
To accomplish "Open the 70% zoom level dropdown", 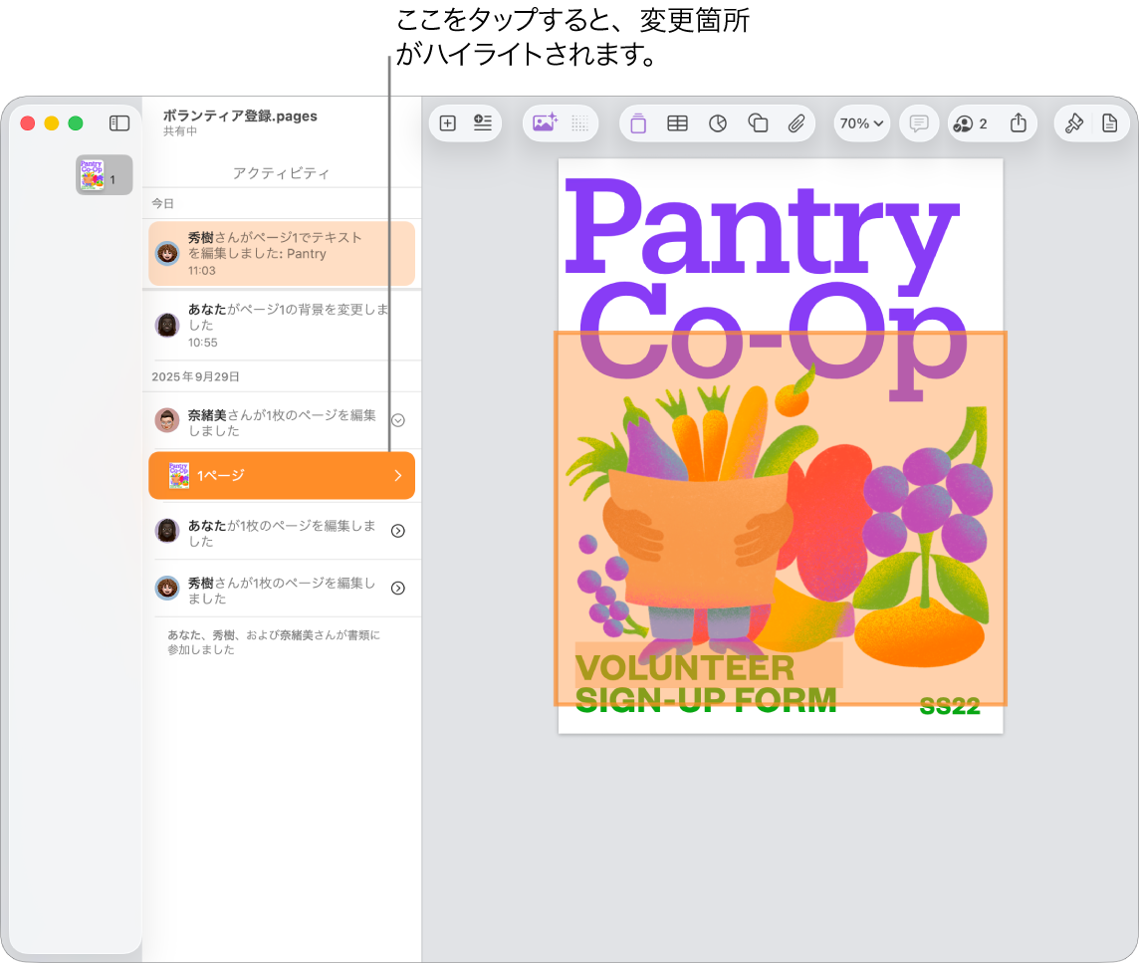I will 860,123.
